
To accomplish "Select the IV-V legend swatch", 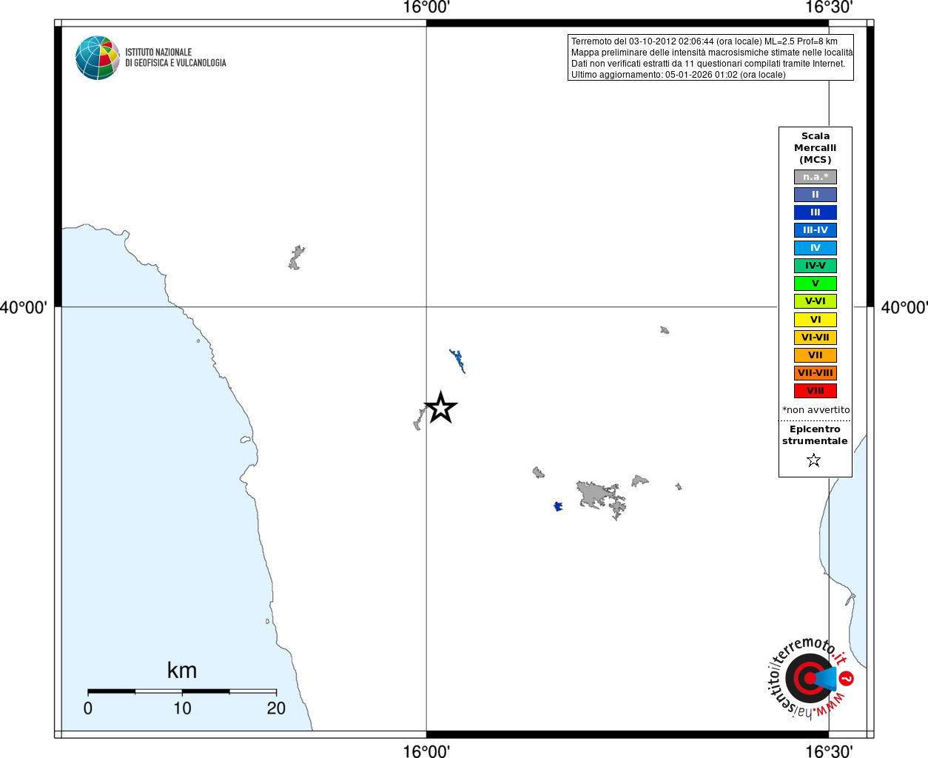I will [816, 266].
